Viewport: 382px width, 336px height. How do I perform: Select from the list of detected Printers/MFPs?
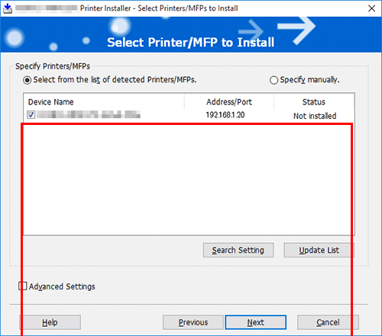click(x=27, y=80)
